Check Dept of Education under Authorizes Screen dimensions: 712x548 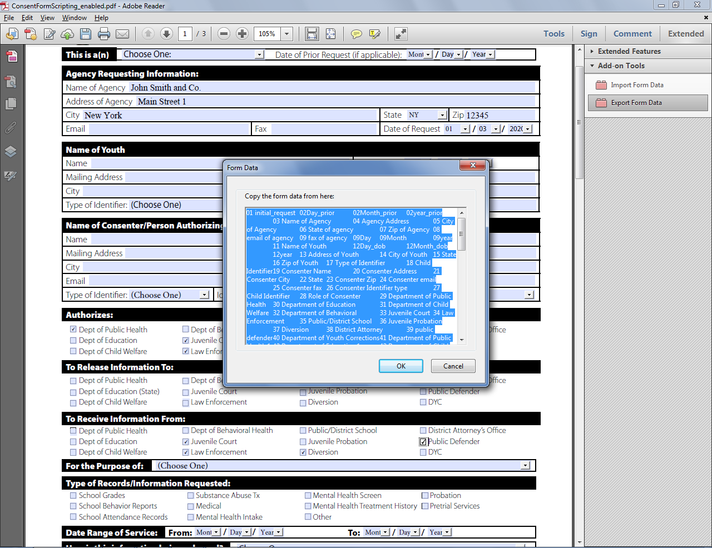pyautogui.click(x=73, y=340)
